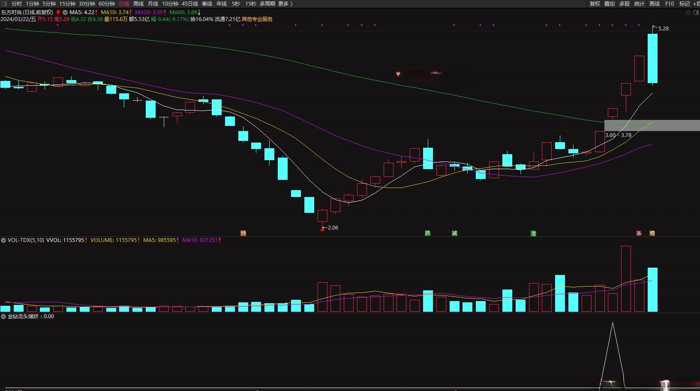Open the 画线 drawing tools
Image resolution: width=700 pixels, height=391 pixels.
tap(655, 3)
